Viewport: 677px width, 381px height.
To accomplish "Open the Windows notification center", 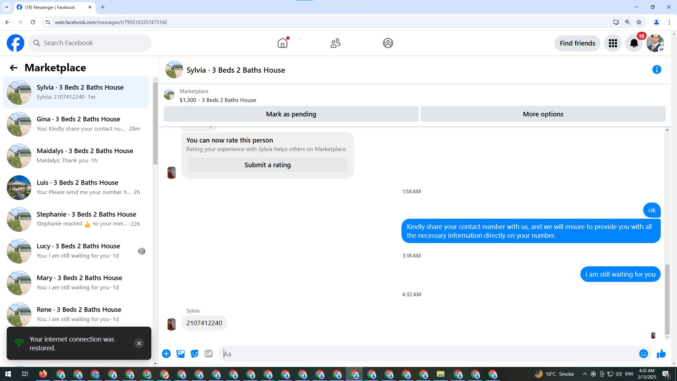I will (x=666, y=374).
